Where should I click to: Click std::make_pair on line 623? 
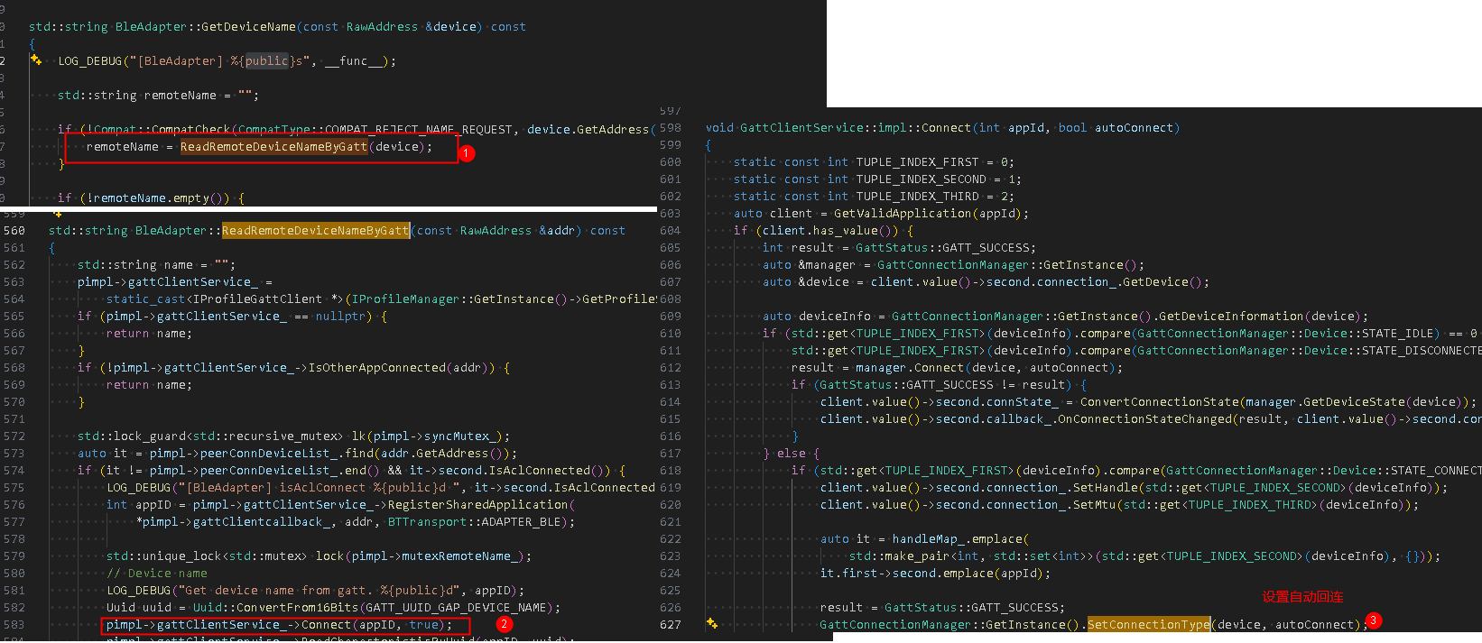(898, 556)
